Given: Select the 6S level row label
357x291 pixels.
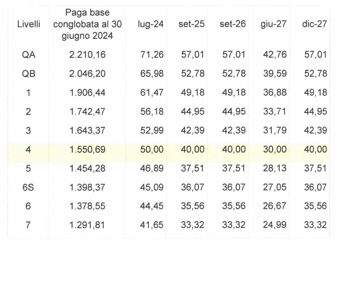Looking at the screenshot, I should [x=28, y=187].
